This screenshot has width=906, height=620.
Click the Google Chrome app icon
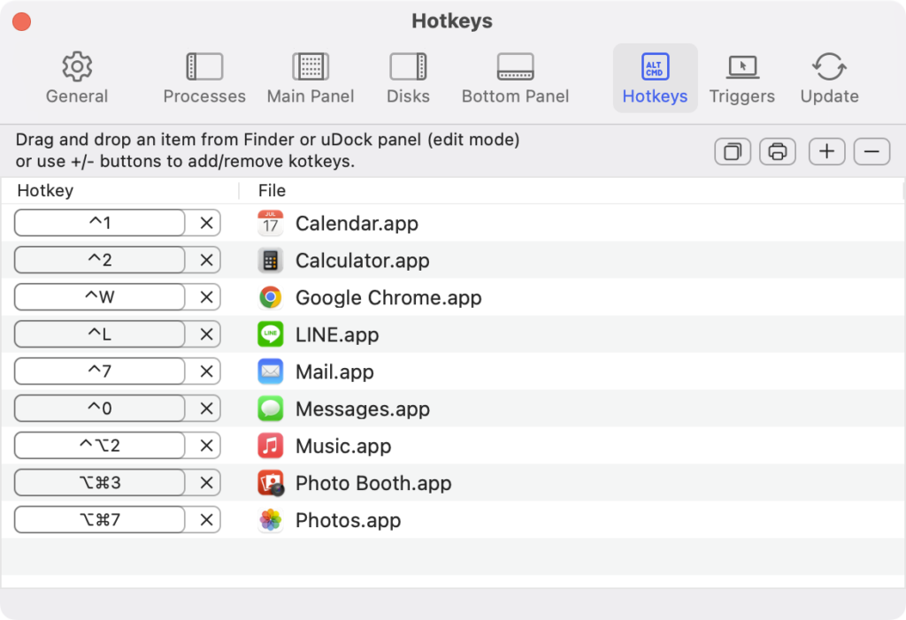(x=270, y=297)
